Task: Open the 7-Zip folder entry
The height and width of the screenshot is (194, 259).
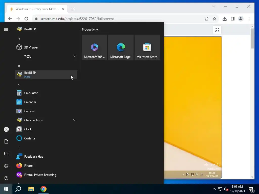Action: pyautogui.click(x=46, y=56)
